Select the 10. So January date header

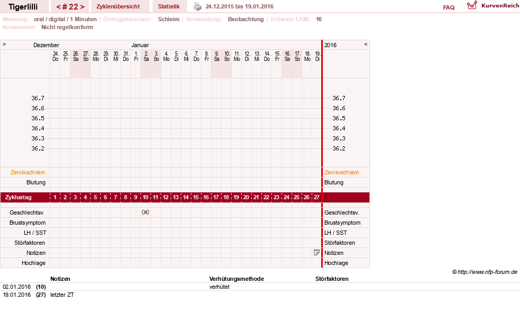pyautogui.click(x=227, y=56)
